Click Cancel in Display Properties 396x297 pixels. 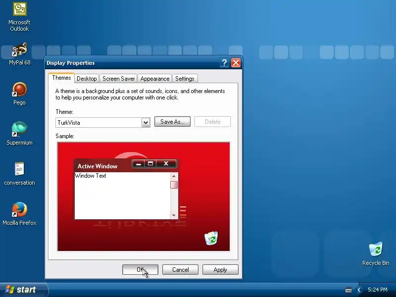tap(180, 270)
